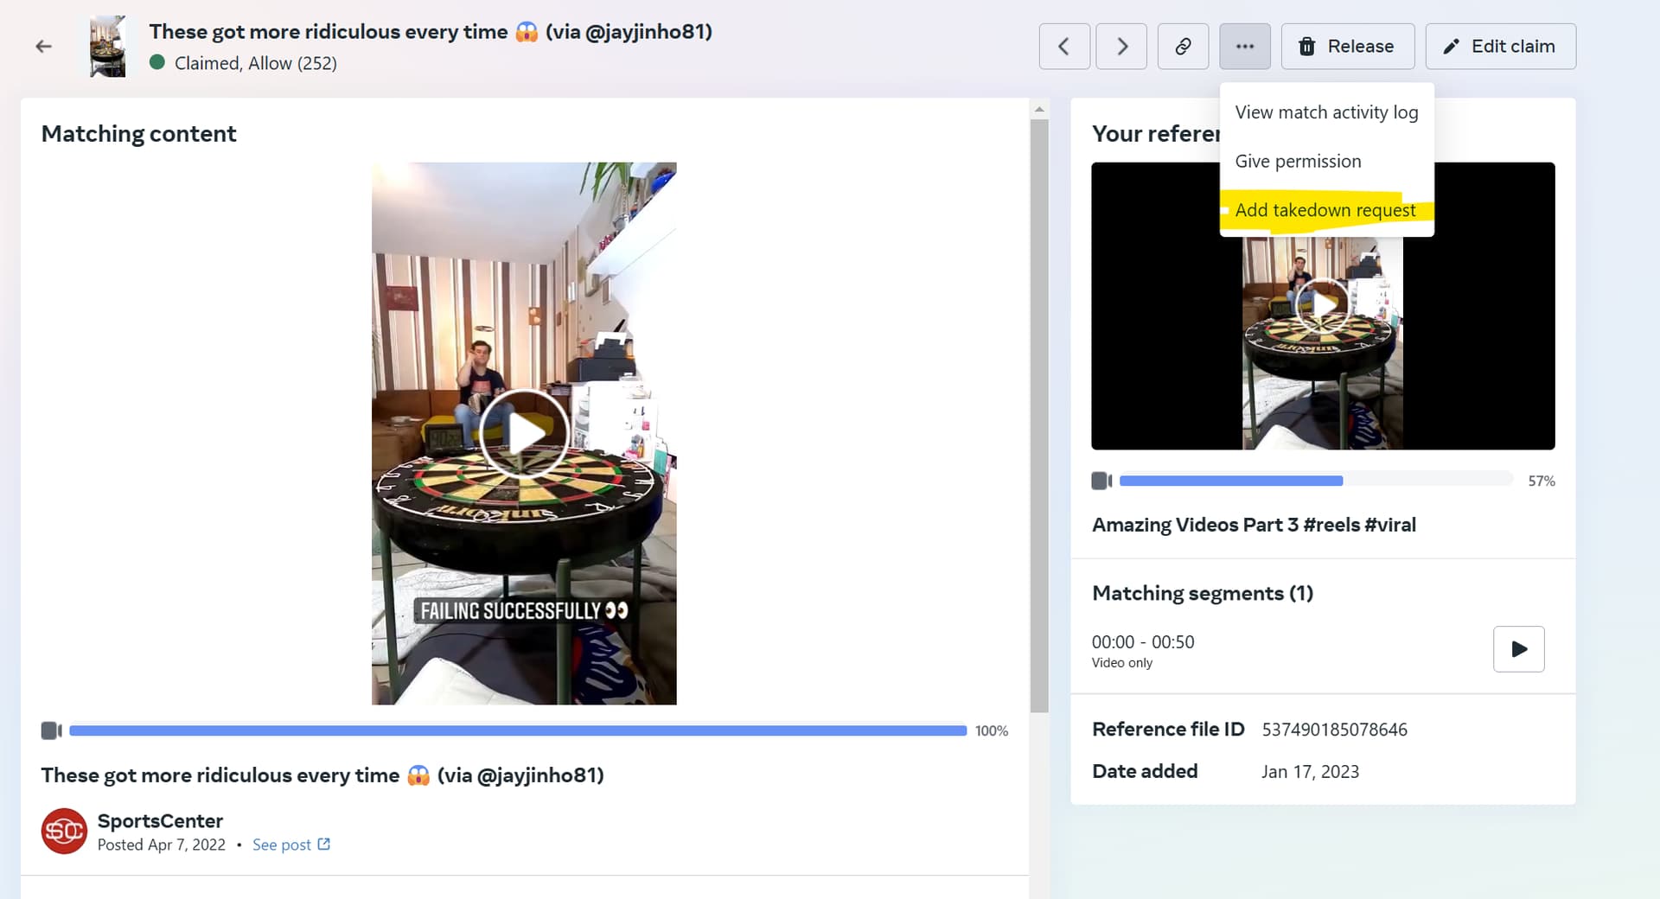This screenshot has width=1660, height=899.
Task: Toggle the three-dot more options menu
Action: coord(1245,47)
